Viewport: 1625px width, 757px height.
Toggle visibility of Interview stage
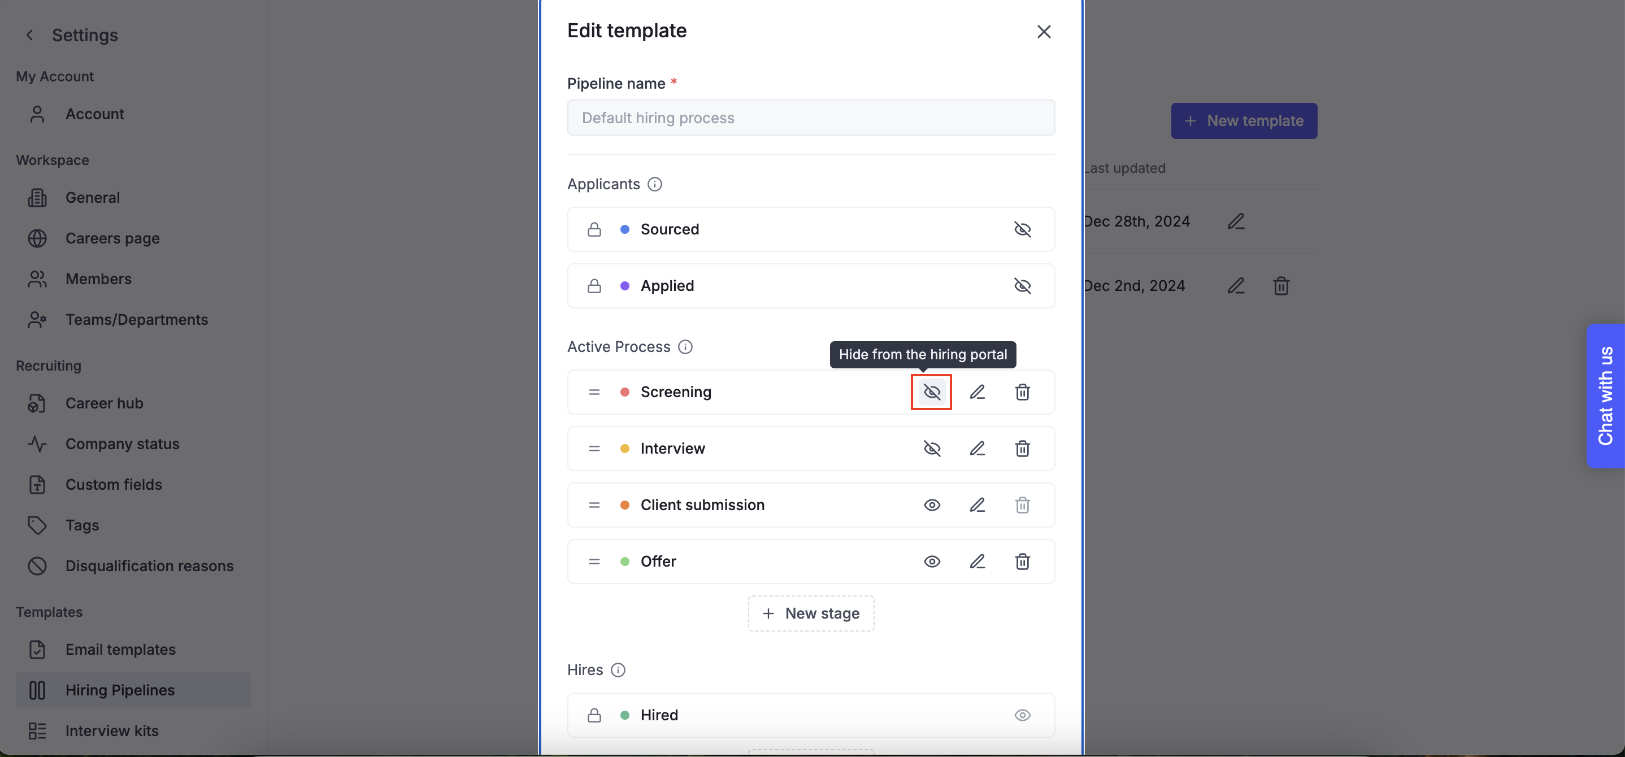pos(932,449)
